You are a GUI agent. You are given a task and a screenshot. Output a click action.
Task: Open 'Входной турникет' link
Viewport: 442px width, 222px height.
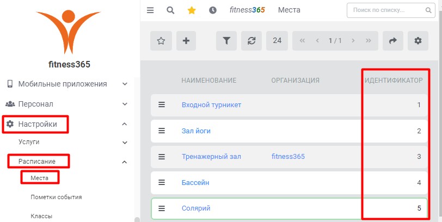pos(211,105)
